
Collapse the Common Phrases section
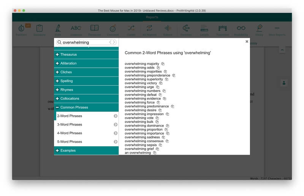(x=86, y=107)
